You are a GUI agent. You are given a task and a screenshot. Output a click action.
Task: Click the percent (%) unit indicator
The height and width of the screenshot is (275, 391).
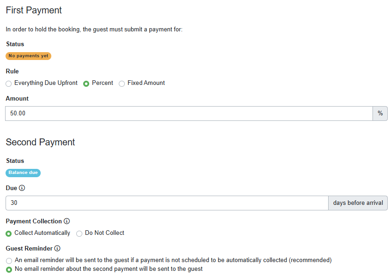pos(380,113)
